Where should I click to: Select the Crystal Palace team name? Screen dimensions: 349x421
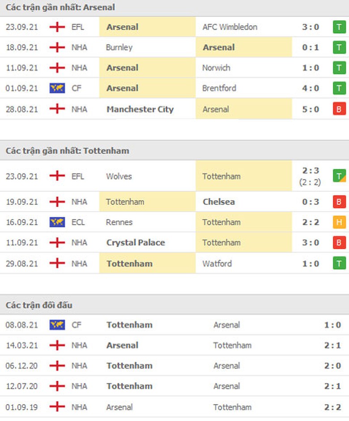(136, 243)
